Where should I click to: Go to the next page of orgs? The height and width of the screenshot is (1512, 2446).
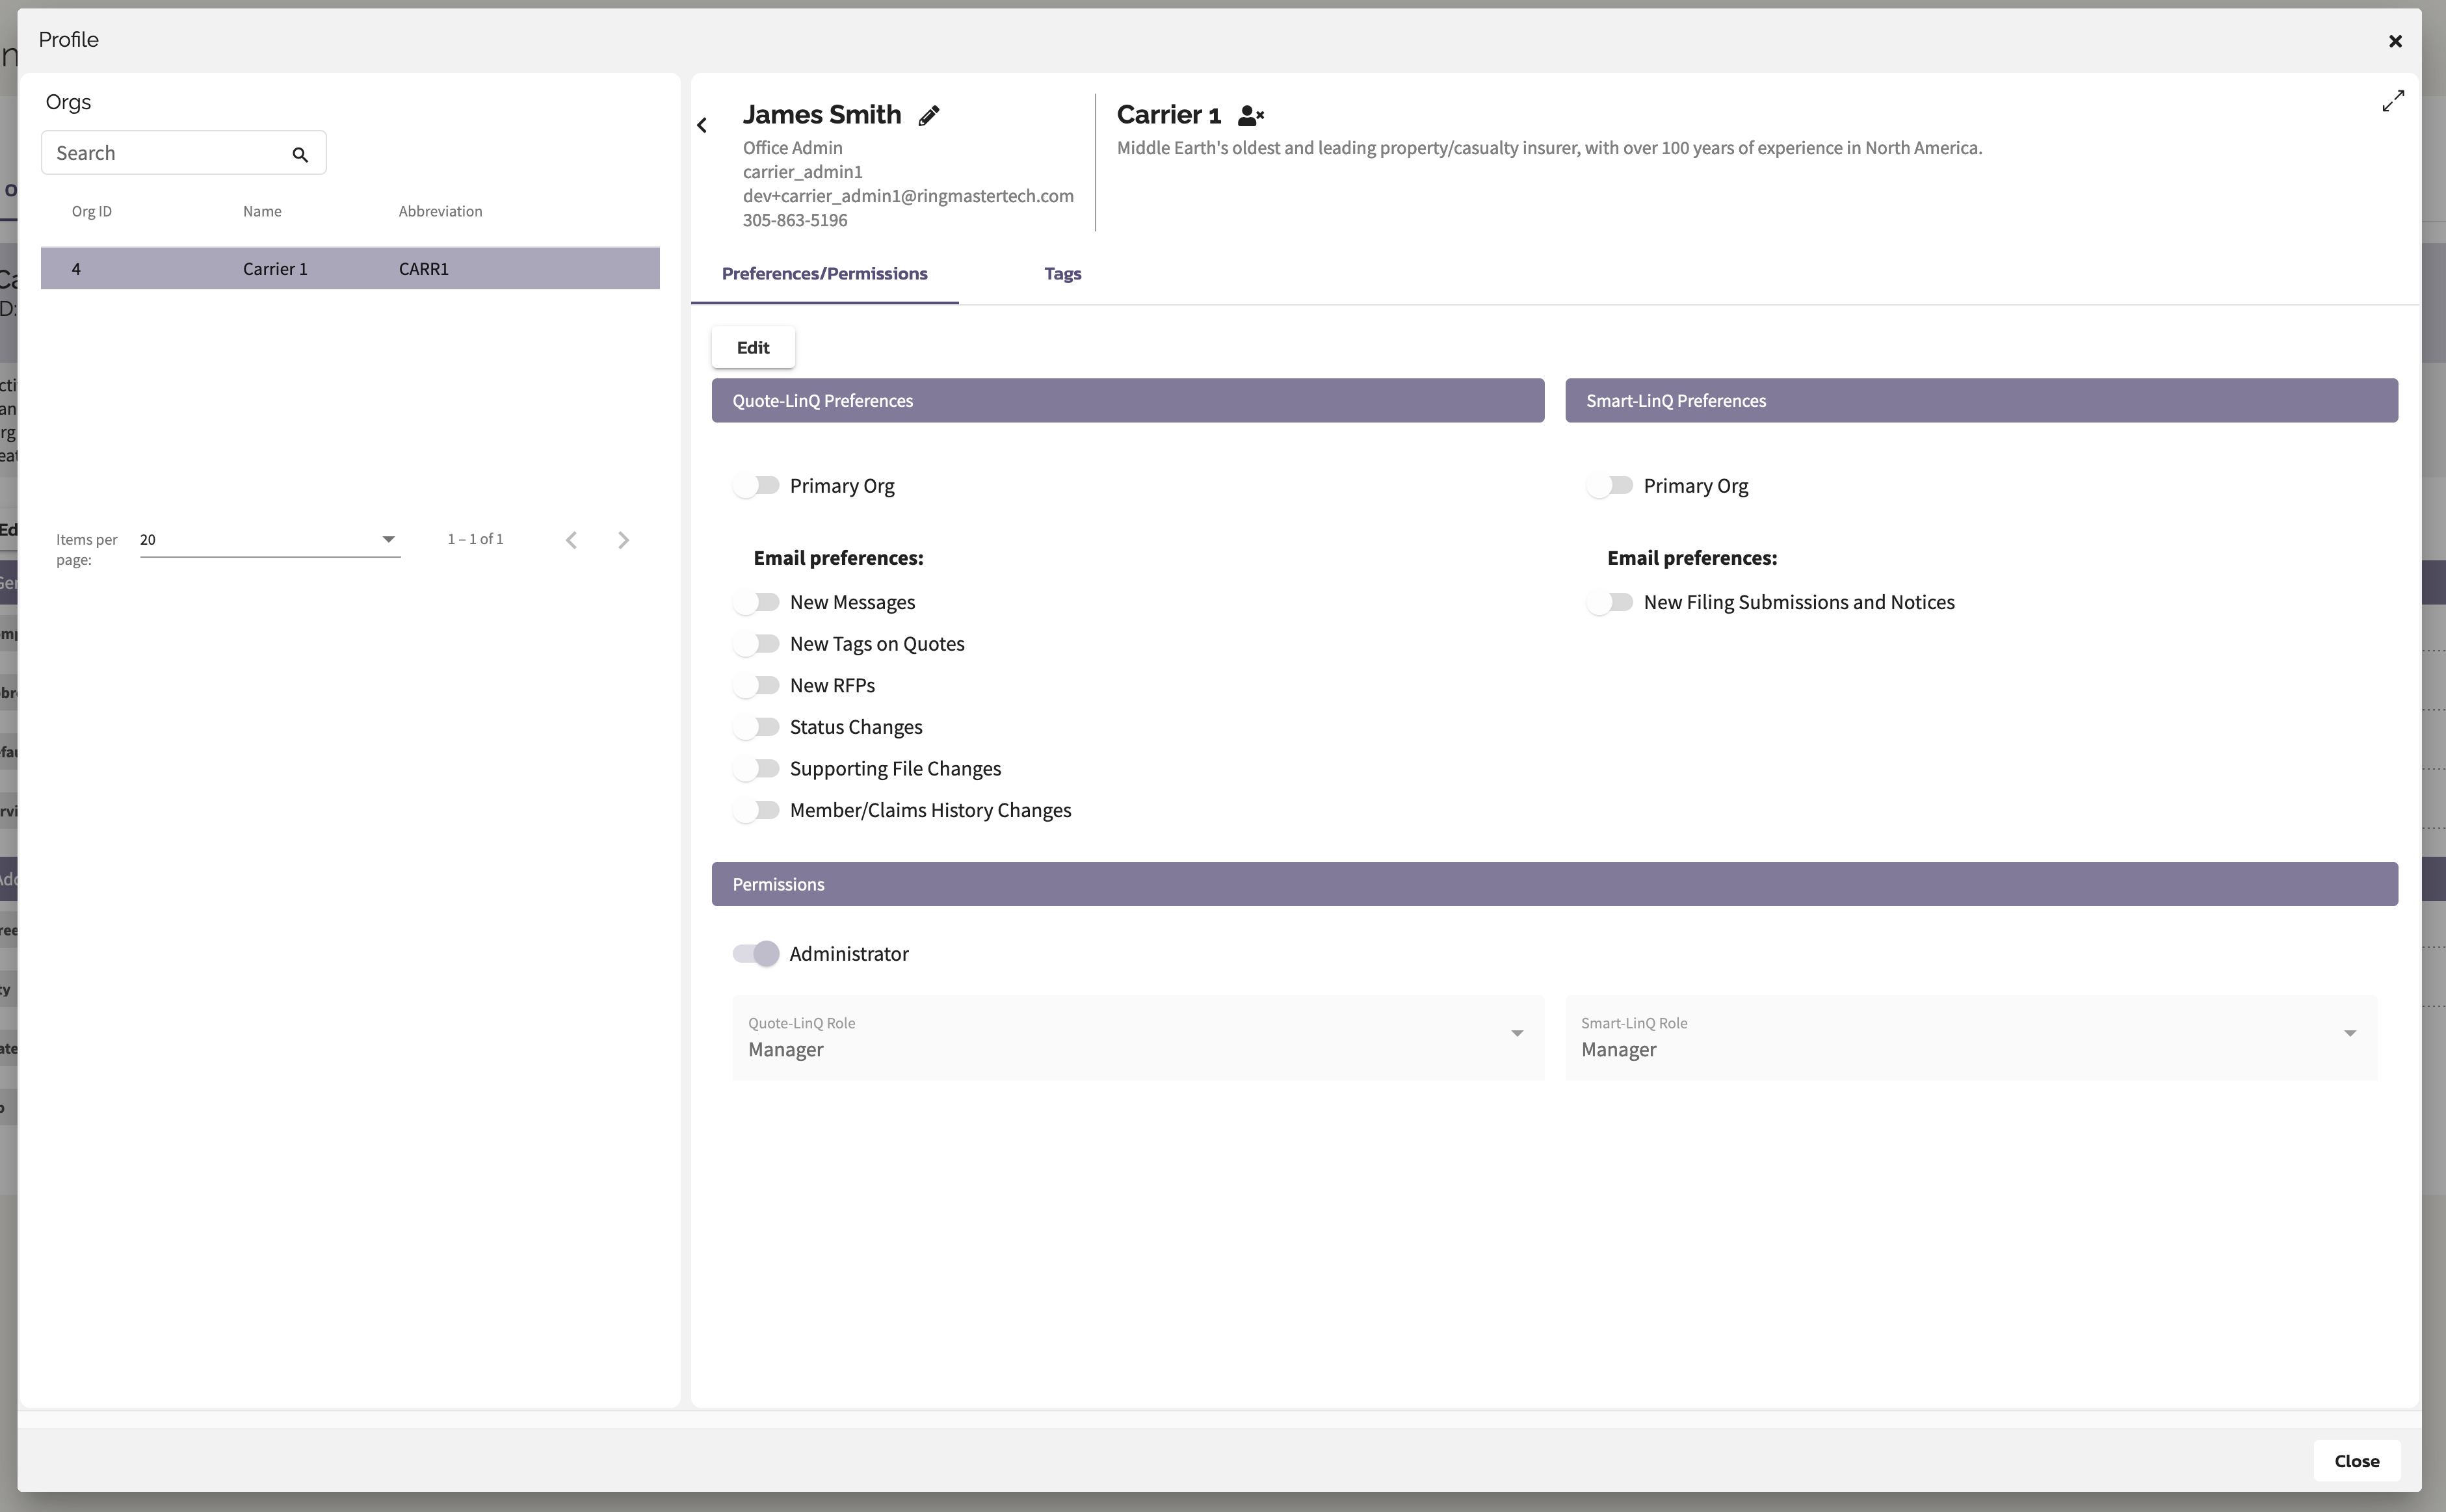point(624,540)
